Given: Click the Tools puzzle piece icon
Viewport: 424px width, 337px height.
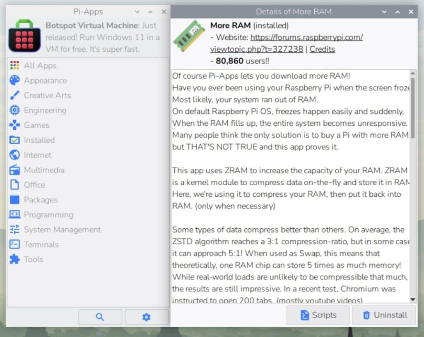Looking at the screenshot, I should 14,259.
